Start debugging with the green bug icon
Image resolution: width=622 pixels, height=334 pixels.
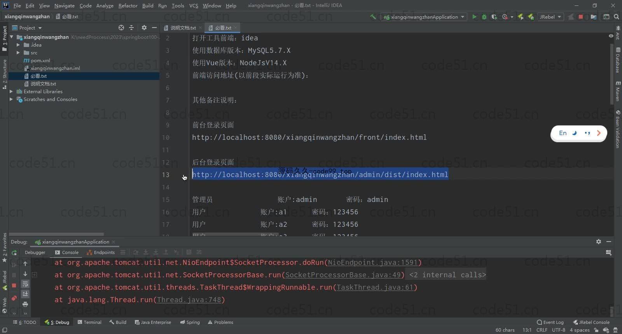pos(484,17)
